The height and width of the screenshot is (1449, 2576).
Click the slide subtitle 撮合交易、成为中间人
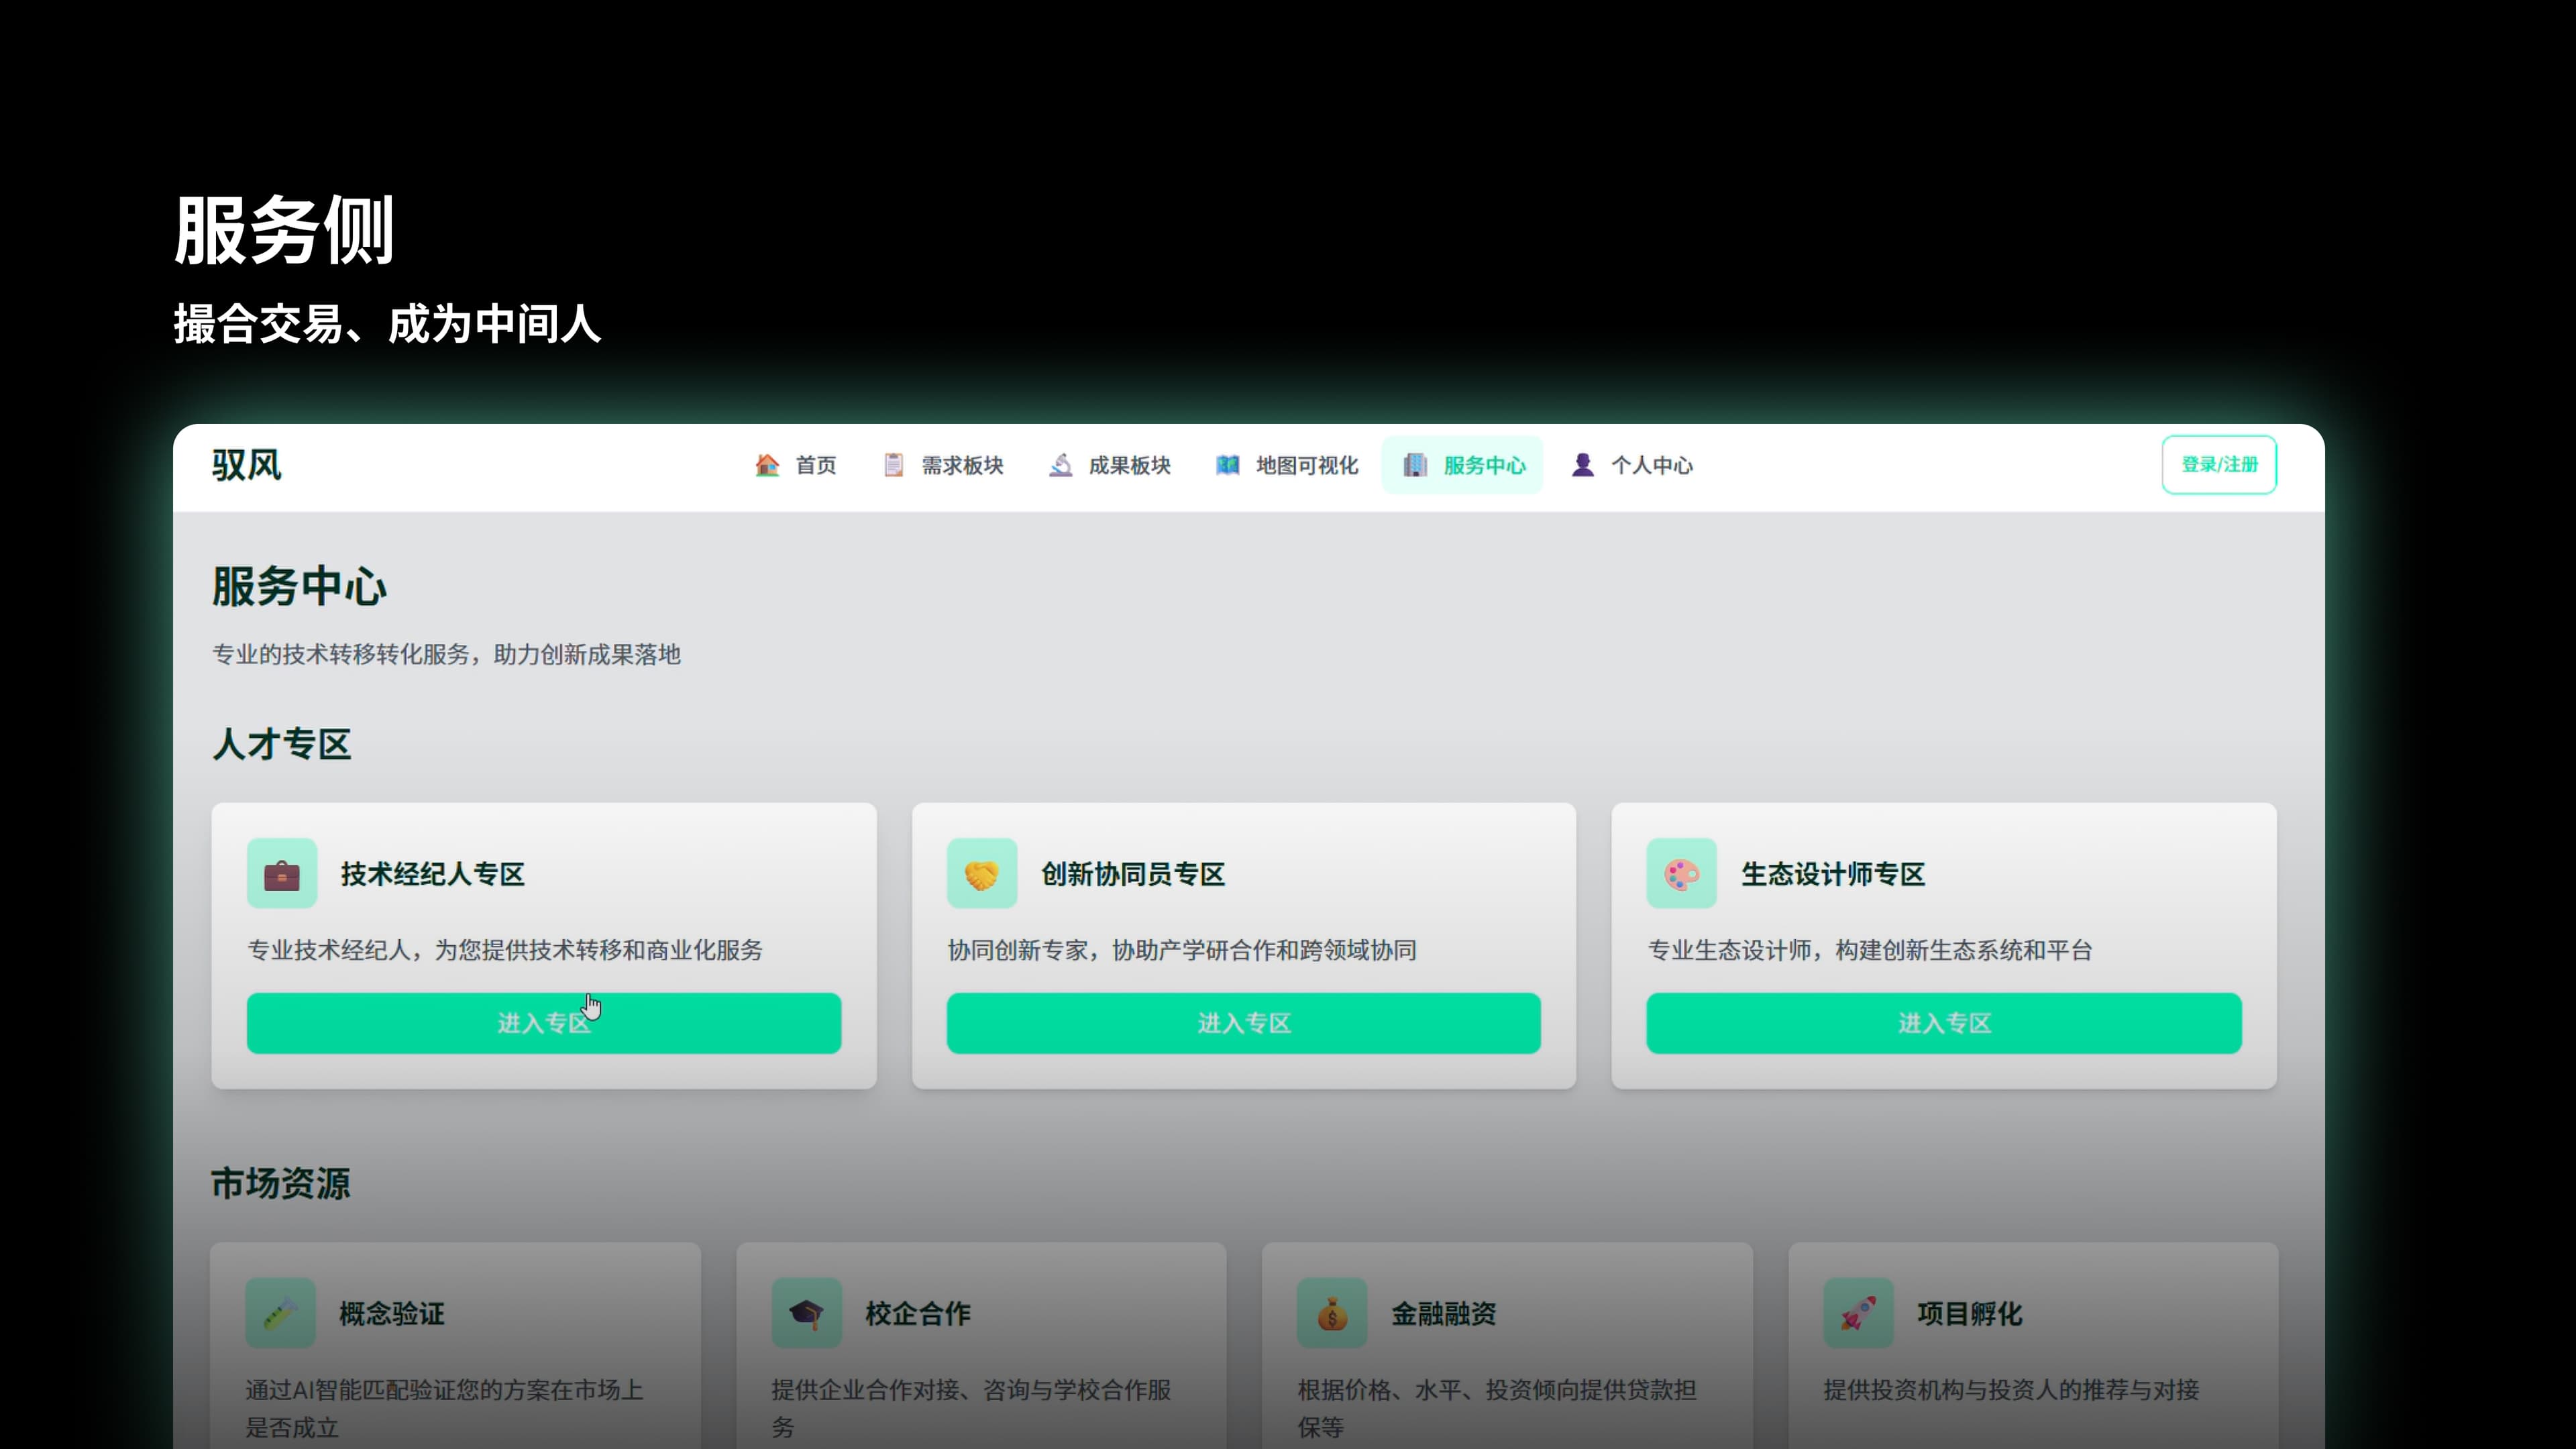click(x=387, y=324)
